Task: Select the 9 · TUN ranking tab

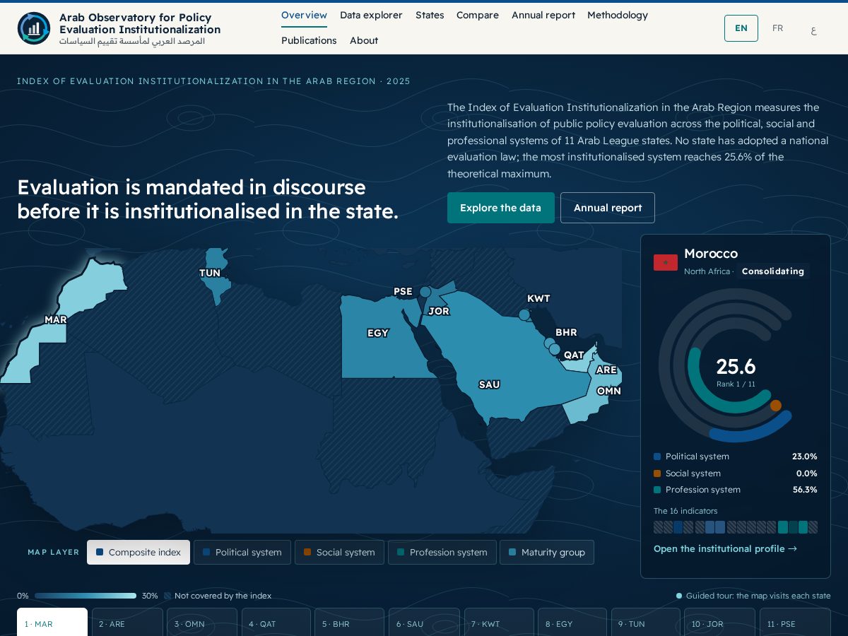Action: (x=645, y=623)
